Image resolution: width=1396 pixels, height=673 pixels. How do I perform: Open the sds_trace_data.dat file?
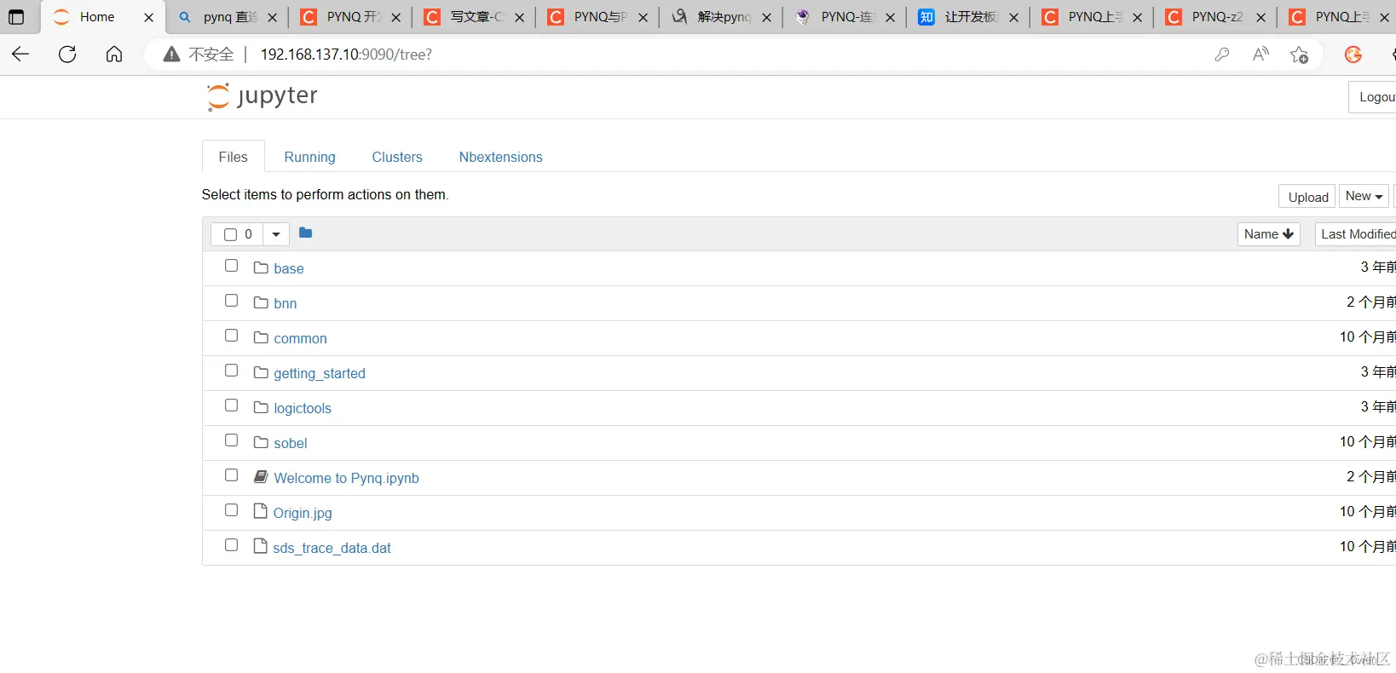coord(332,548)
